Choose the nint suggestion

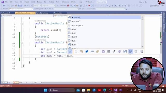pos(104,33)
